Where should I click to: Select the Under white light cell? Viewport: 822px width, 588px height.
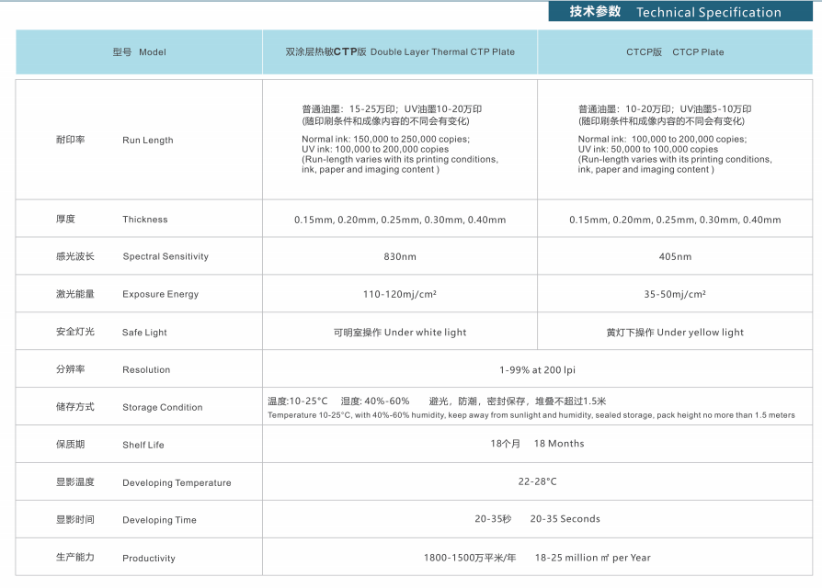click(400, 333)
